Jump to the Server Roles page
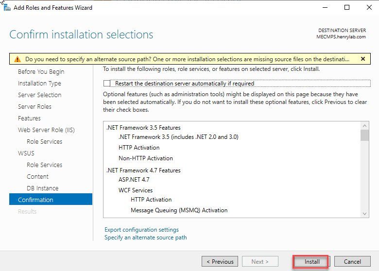Screen dimensions: 379x271 pos(34,106)
